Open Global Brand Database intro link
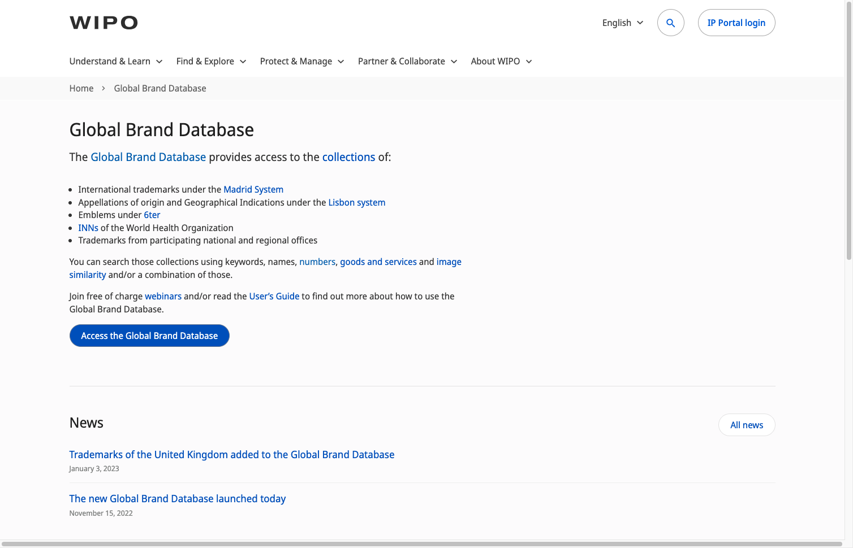This screenshot has width=853, height=548. (x=148, y=157)
